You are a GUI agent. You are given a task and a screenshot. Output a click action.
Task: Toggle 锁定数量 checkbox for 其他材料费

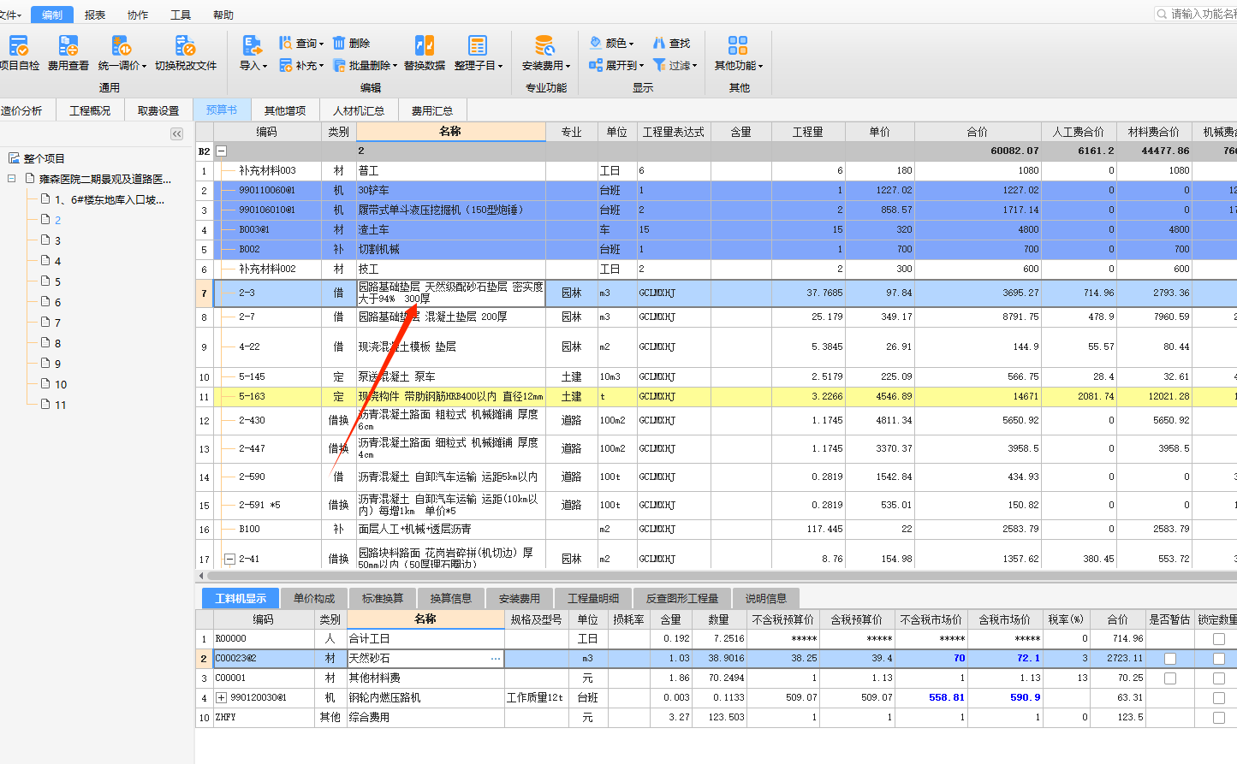[1219, 678]
